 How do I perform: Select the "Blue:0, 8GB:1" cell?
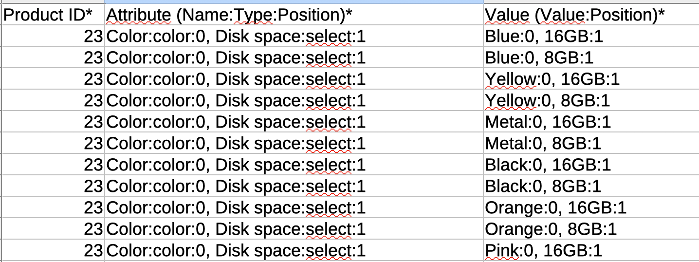(x=539, y=58)
